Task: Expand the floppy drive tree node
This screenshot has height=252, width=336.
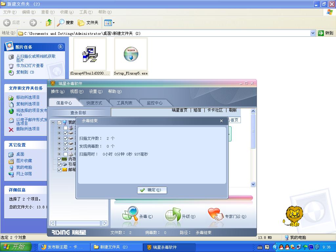Action: pos(59,128)
